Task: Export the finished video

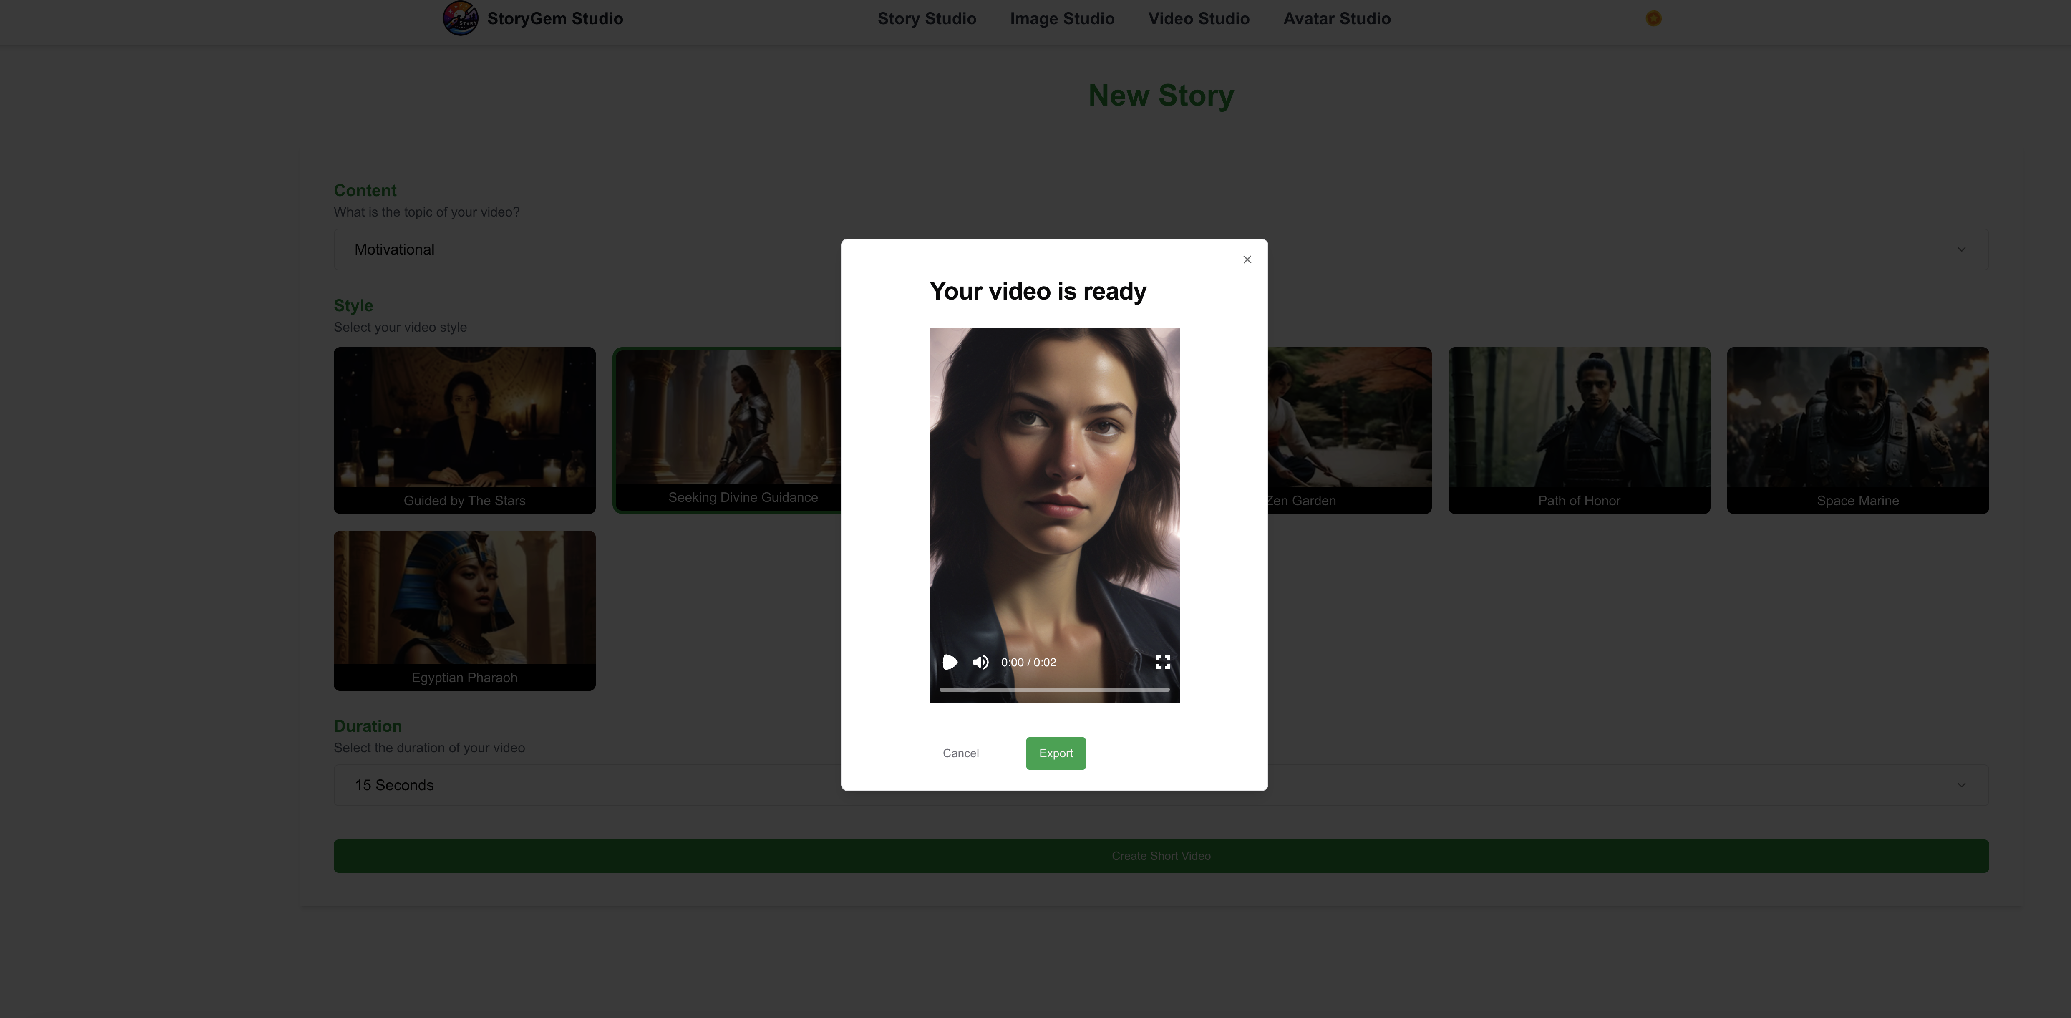Action: coord(1056,753)
